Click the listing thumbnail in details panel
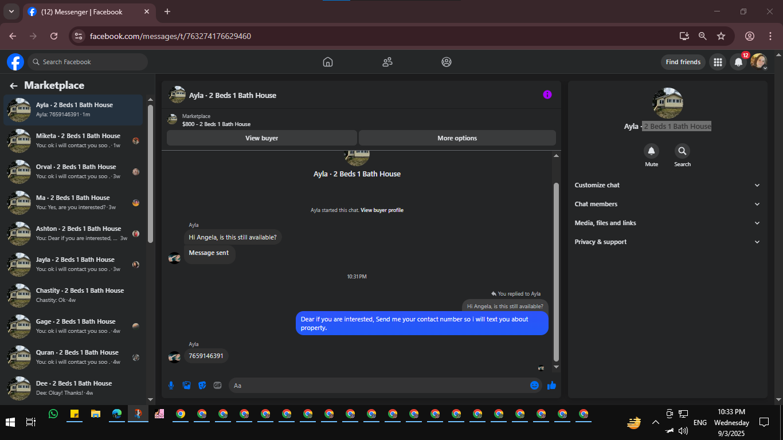 click(668, 103)
